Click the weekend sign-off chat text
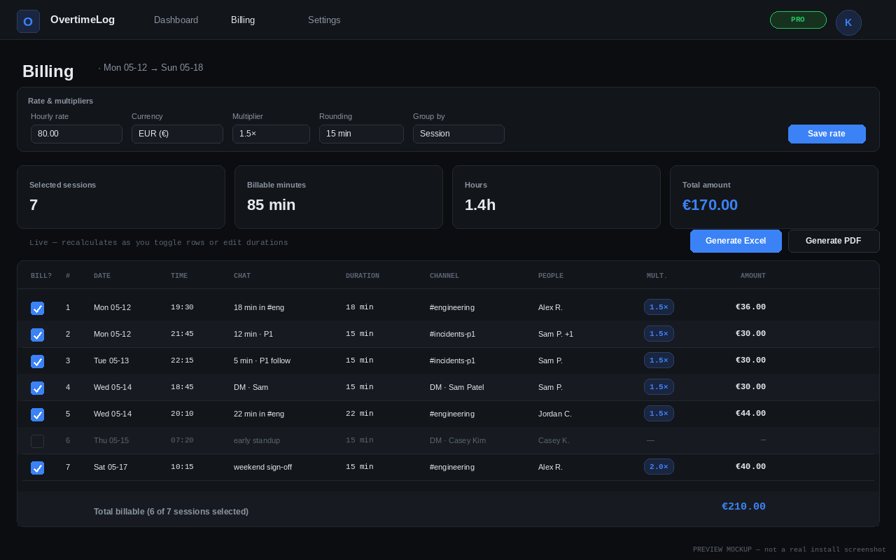The height and width of the screenshot is (560, 896). (x=262, y=467)
